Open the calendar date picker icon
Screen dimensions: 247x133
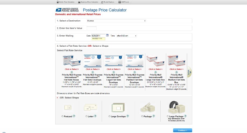coord(107,35)
